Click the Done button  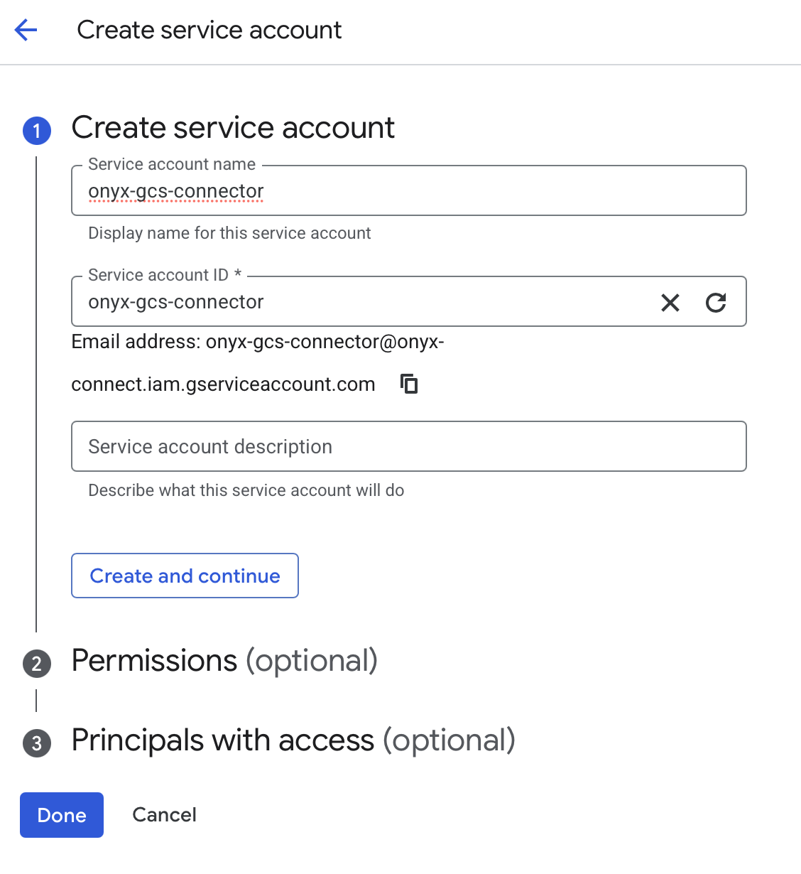click(61, 814)
